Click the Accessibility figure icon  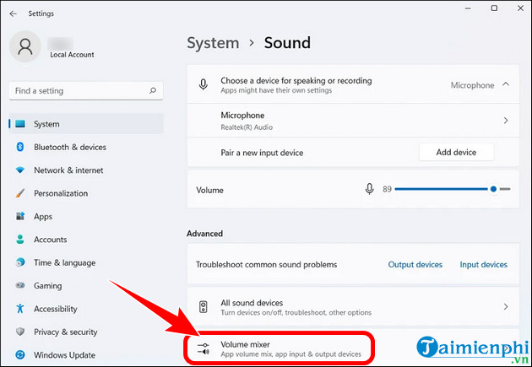[20, 309]
